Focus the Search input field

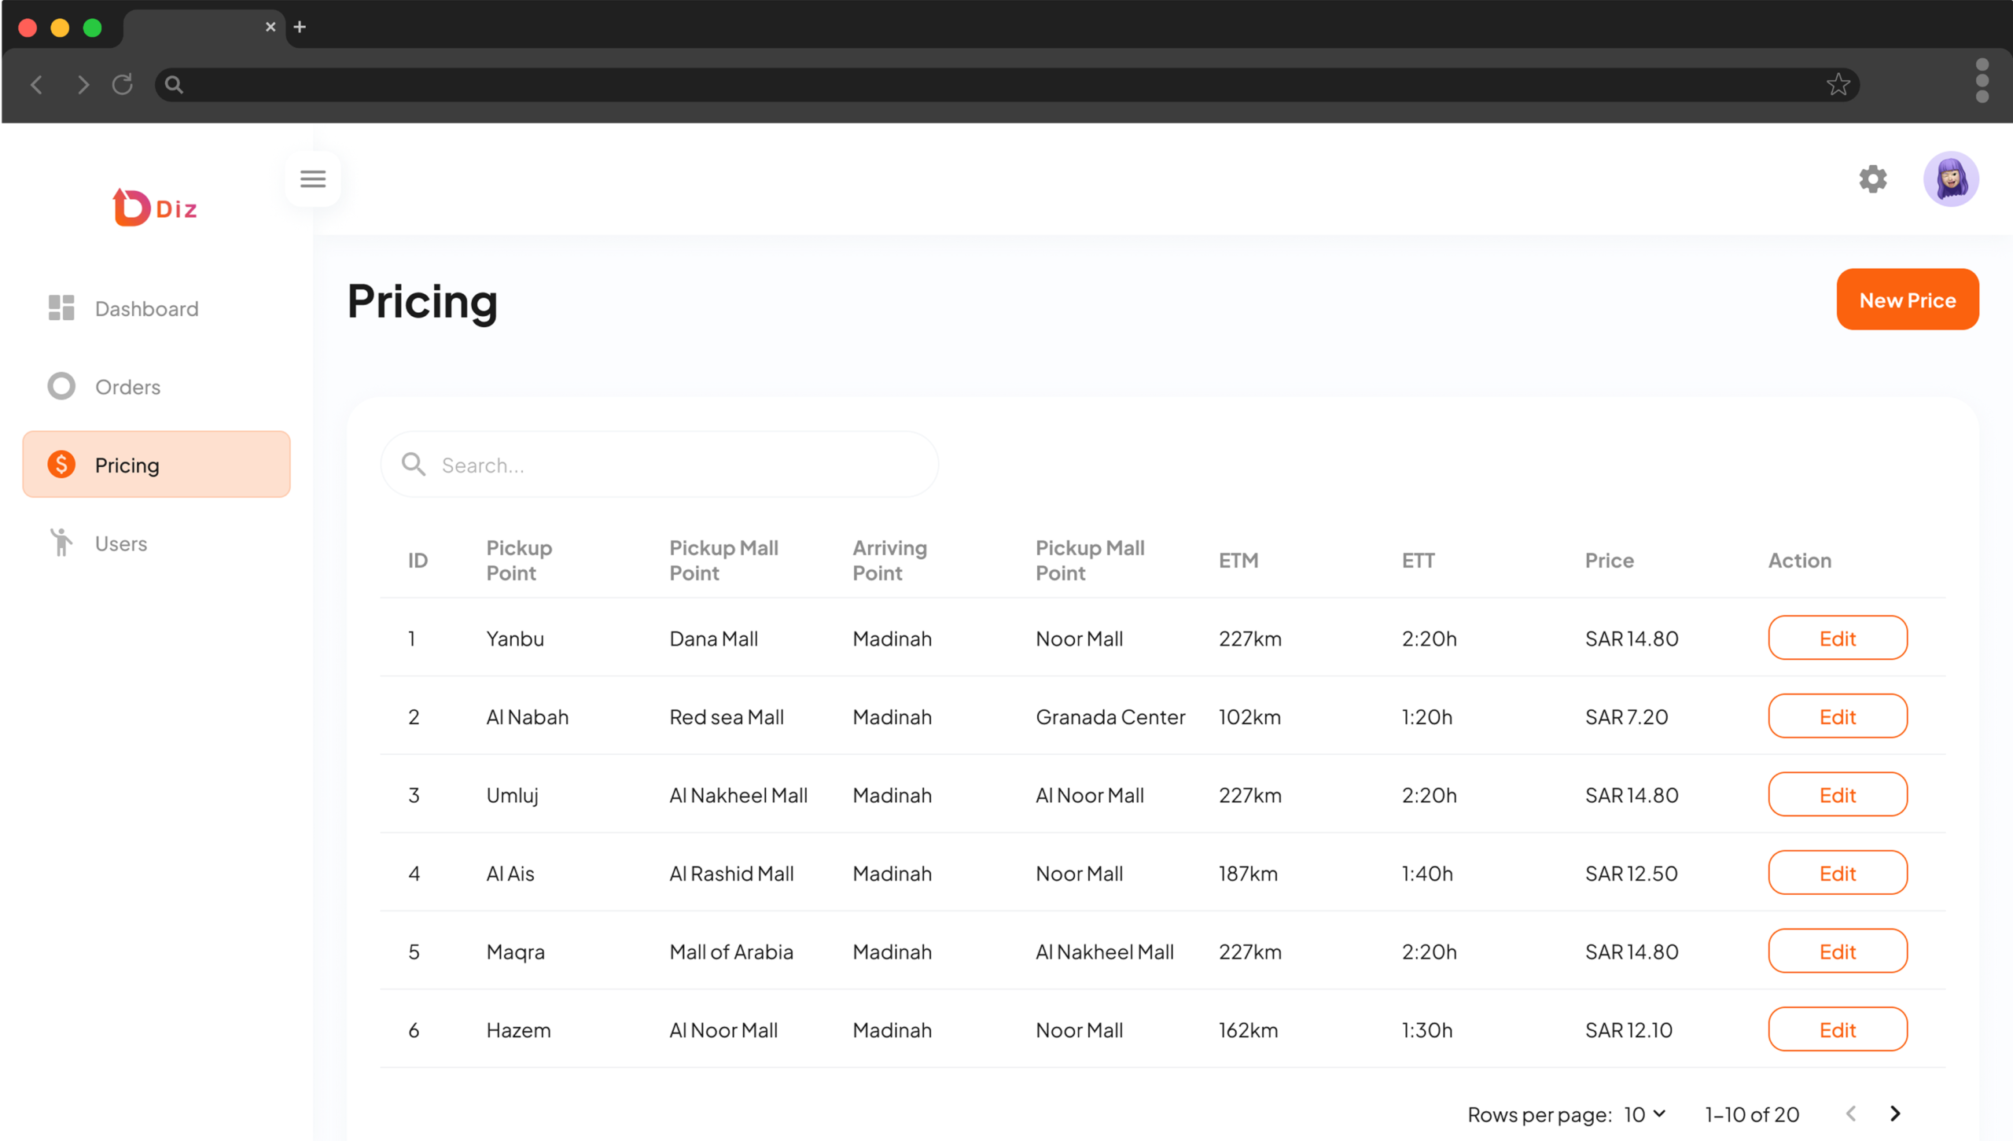pos(676,465)
